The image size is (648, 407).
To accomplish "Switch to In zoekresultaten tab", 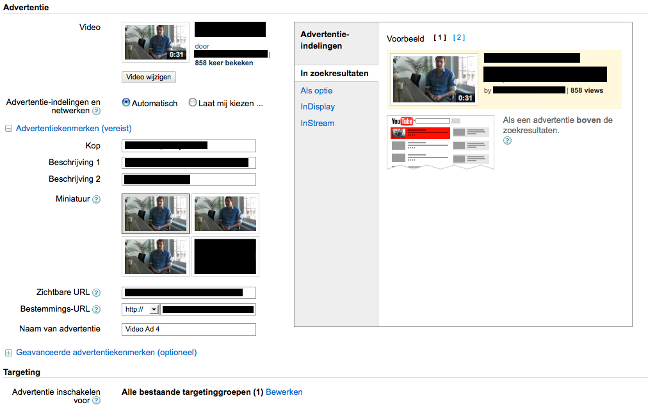I will (334, 74).
